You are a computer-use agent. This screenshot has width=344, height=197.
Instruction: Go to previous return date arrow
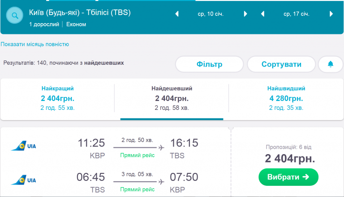click(263, 14)
